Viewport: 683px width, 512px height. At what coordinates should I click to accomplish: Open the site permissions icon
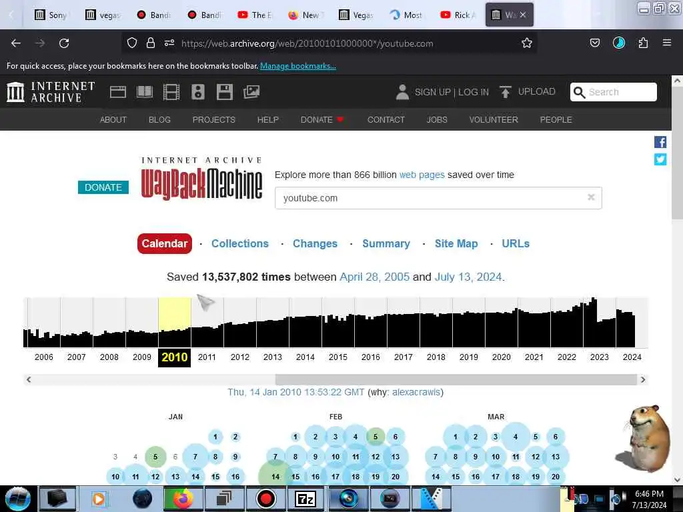(169, 43)
